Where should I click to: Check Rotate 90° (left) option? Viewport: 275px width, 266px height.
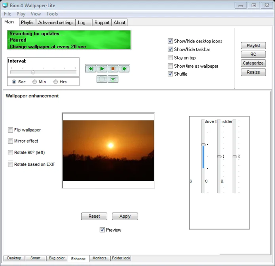click(x=10, y=152)
